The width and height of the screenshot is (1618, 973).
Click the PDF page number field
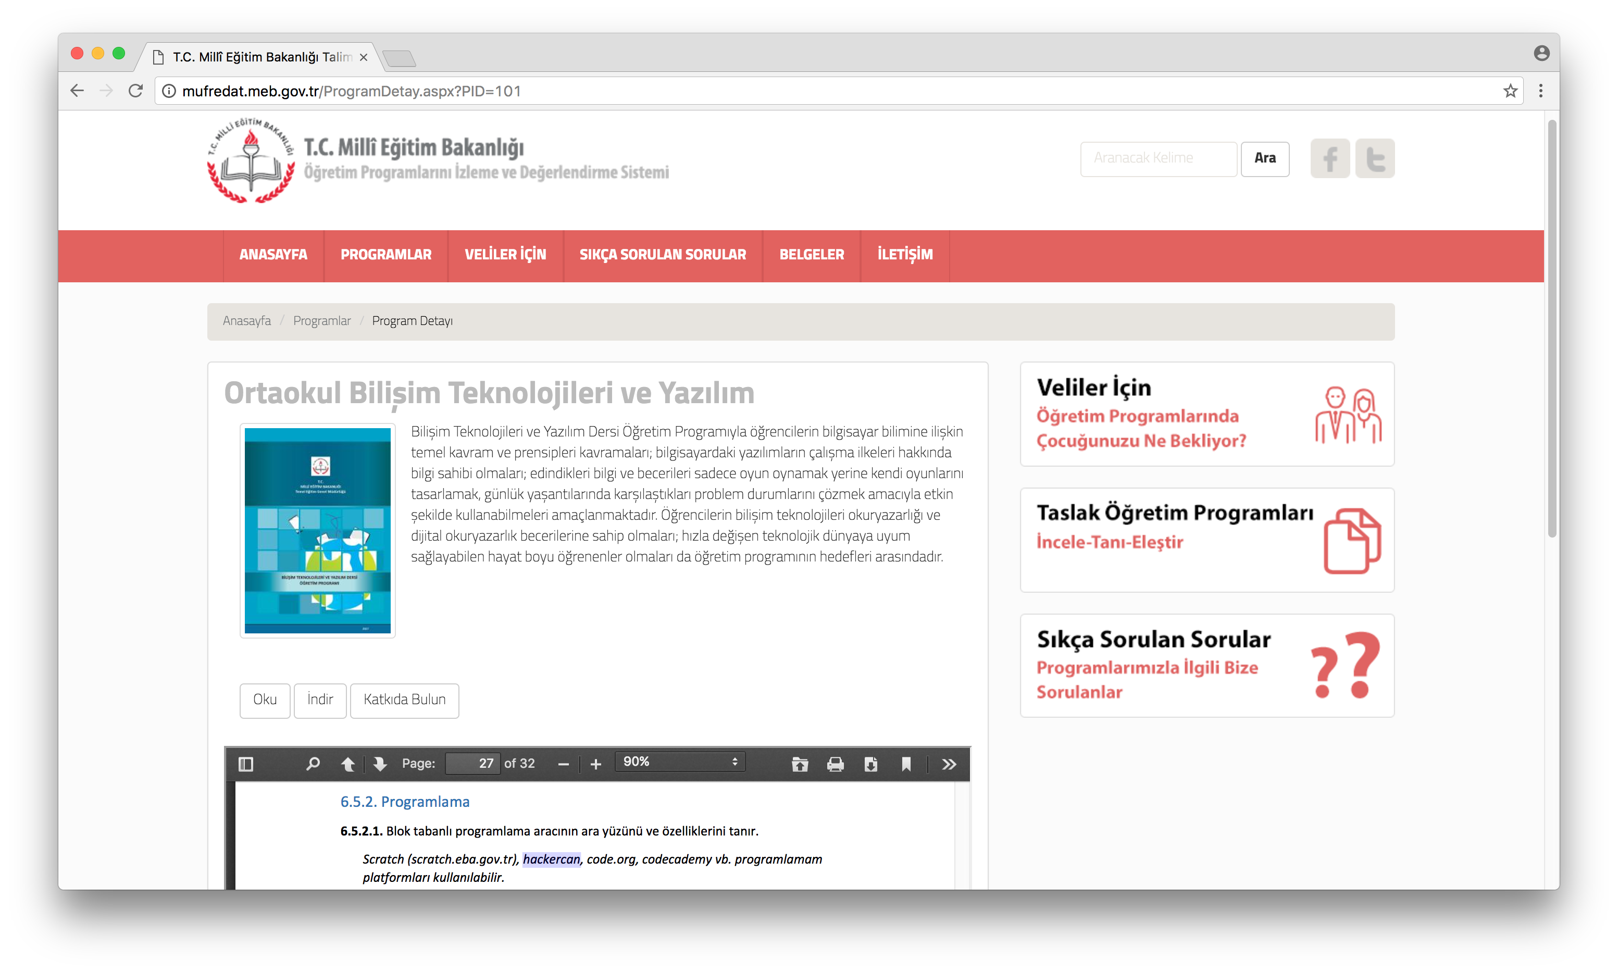pos(472,763)
